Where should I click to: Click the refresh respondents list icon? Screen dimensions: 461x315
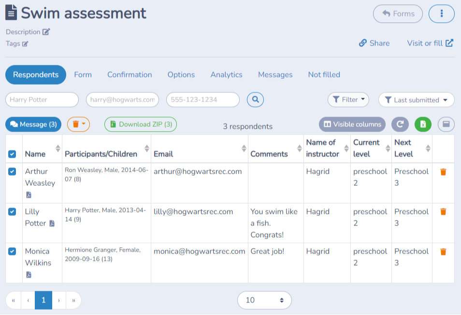click(x=400, y=124)
